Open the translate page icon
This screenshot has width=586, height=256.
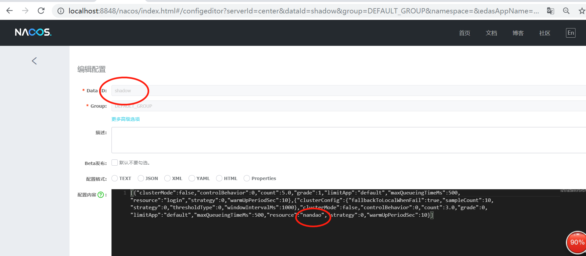click(x=551, y=11)
